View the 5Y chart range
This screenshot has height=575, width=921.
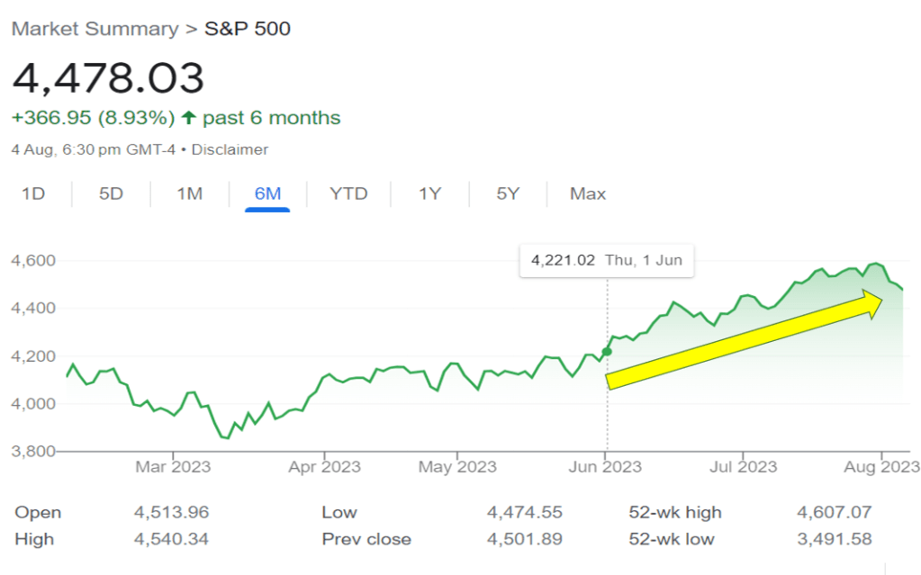(508, 193)
